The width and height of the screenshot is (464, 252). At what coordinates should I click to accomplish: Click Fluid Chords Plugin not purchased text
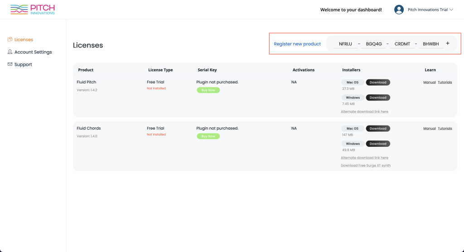click(x=217, y=128)
